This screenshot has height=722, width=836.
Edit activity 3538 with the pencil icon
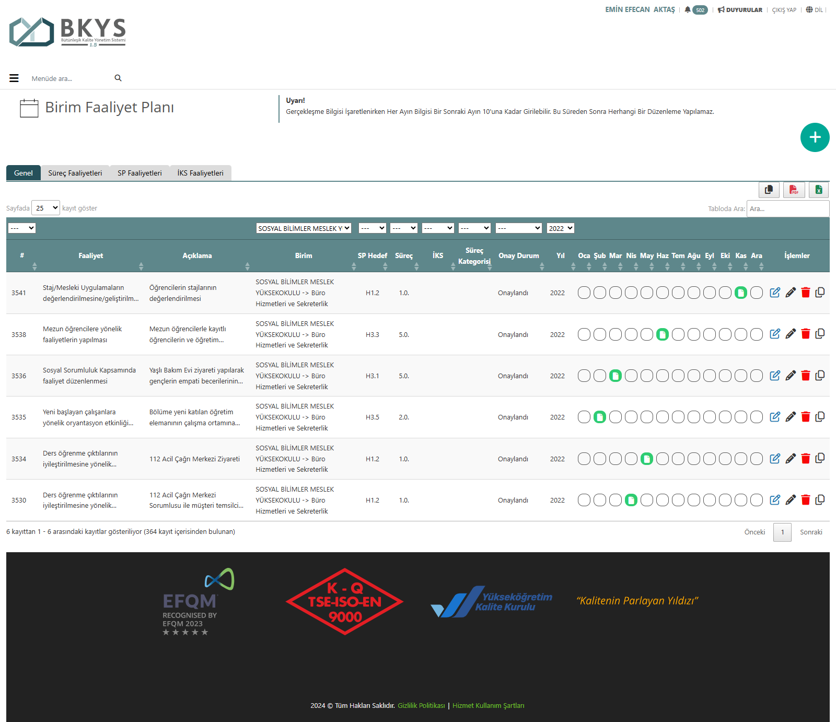pos(790,334)
